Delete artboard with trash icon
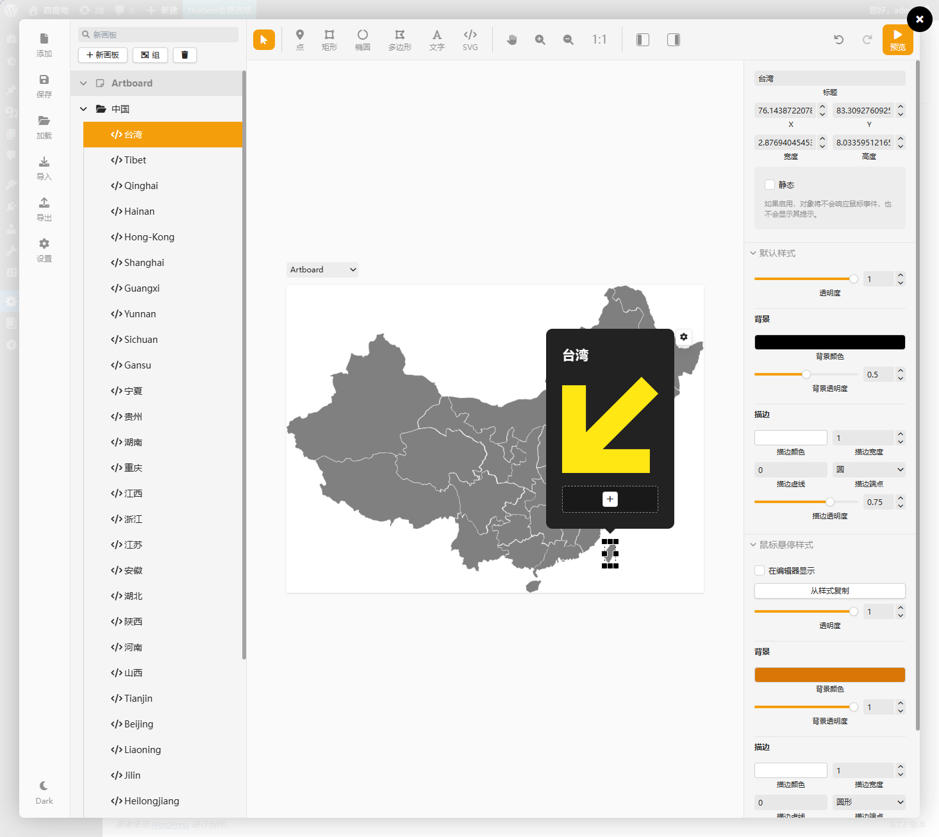939x837 pixels. tap(185, 55)
